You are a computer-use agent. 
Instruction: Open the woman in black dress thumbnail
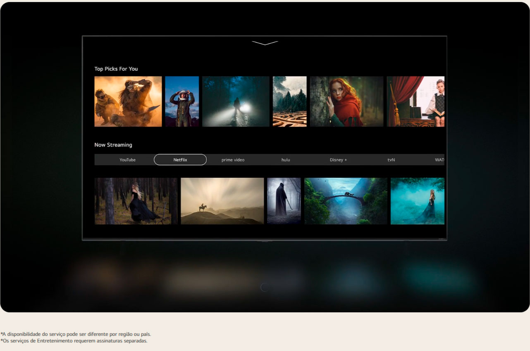[136, 201]
